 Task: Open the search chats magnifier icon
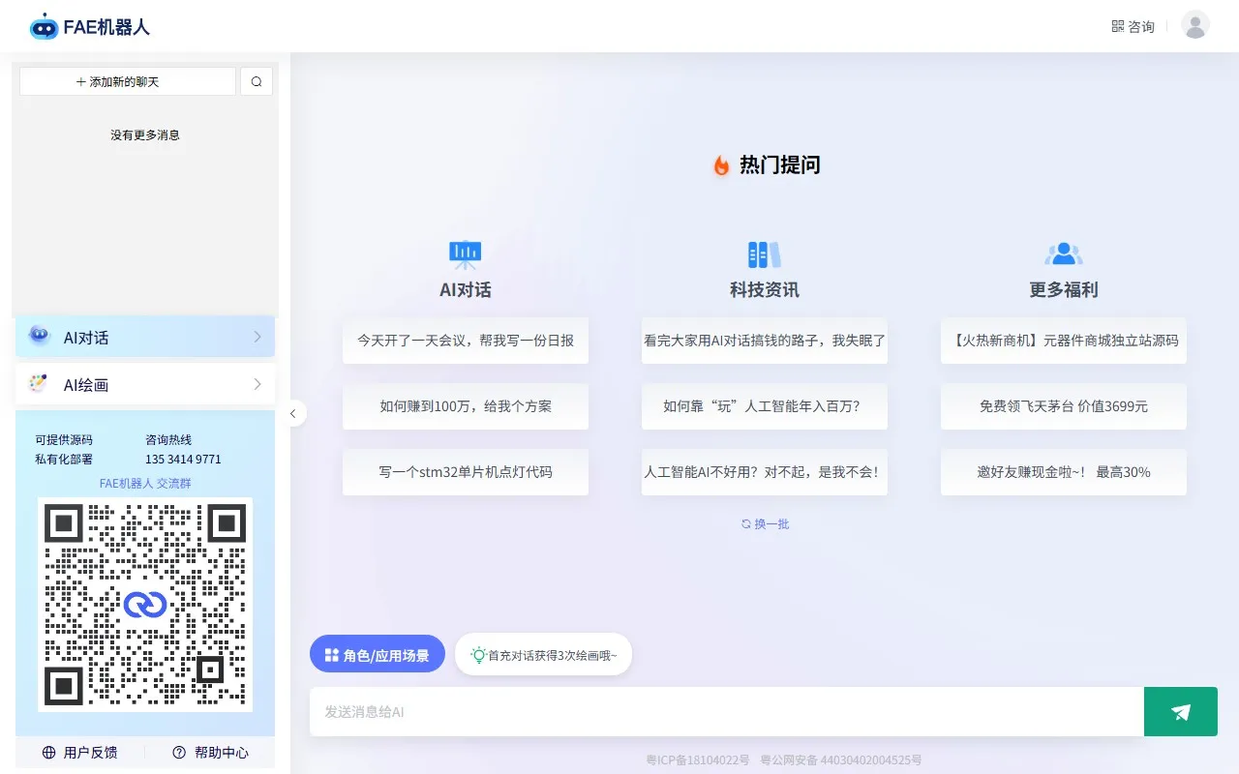(x=257, y=82)
